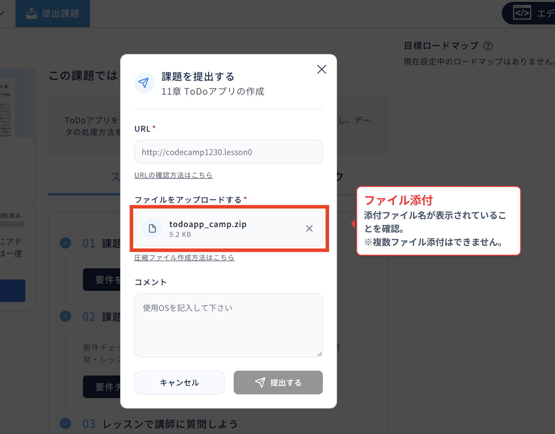Close the 課題を提出する dialog with X
The image size is (555, 434).
[x=322, y=69]
